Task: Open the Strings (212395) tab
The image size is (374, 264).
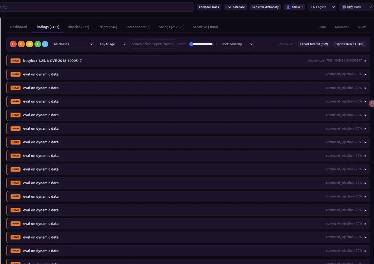Action: pyautogui.click(x=172, y=27)
